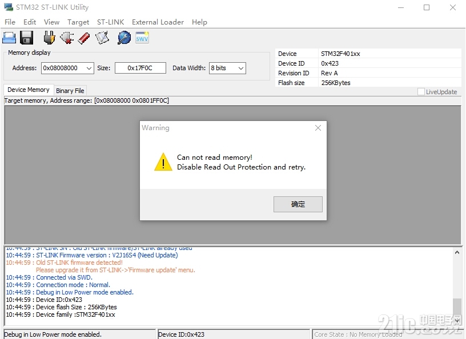Minimize the ST-LINK Utility window
Screen dimensions: 466x339
pyautogui.click(x=401, y=7)
